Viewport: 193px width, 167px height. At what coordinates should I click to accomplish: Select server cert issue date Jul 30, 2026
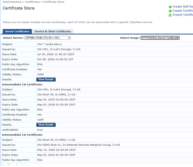point(56,54)
